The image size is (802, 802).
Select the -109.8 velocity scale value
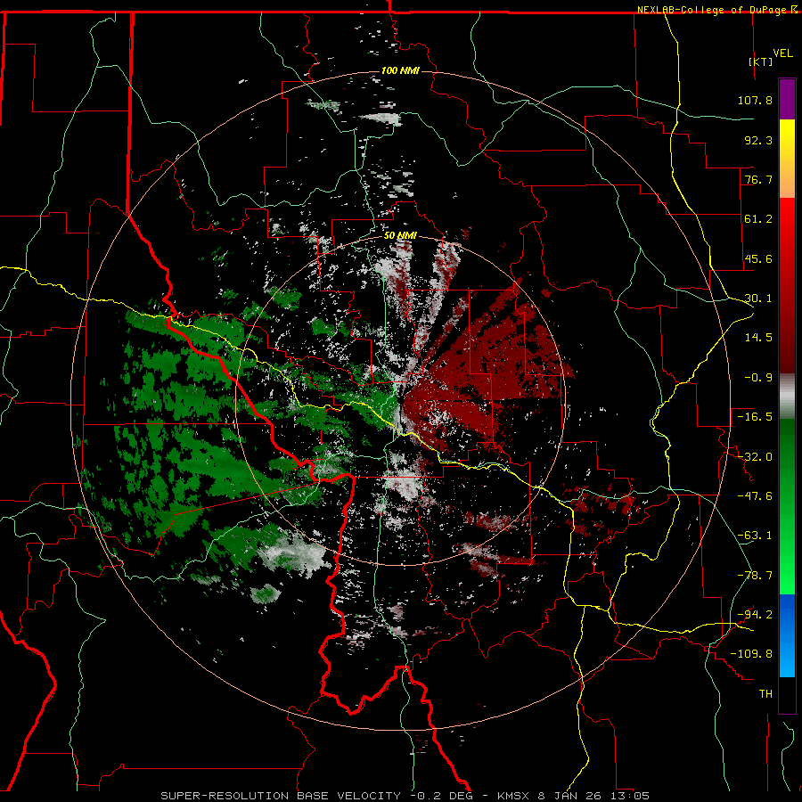751,654
